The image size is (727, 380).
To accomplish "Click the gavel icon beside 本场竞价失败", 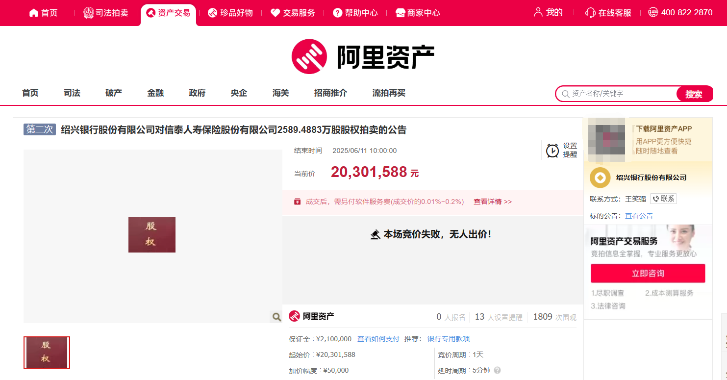I will tap(376, 234).
